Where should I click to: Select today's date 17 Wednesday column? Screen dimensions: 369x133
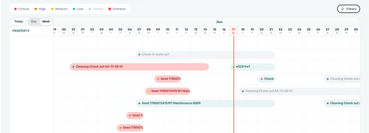point(234,31)
